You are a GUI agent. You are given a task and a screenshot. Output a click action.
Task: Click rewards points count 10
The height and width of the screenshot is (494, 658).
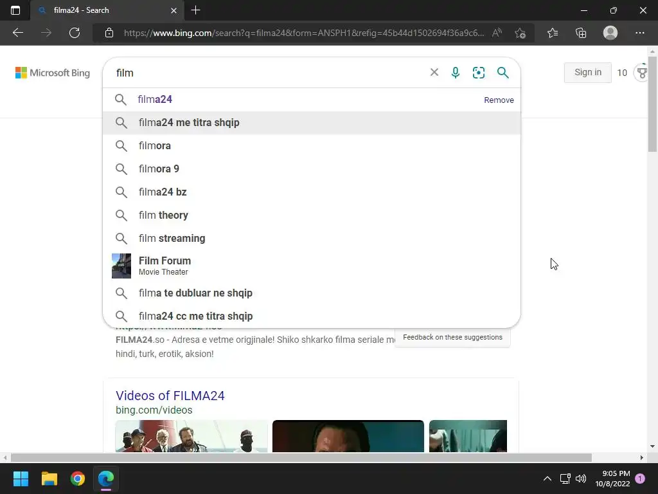coord(622,73)
